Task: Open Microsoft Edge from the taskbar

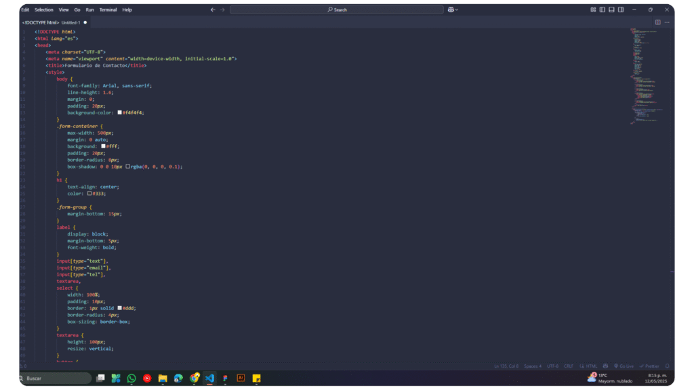Action: pyautogui.click(x=178, y=378)
